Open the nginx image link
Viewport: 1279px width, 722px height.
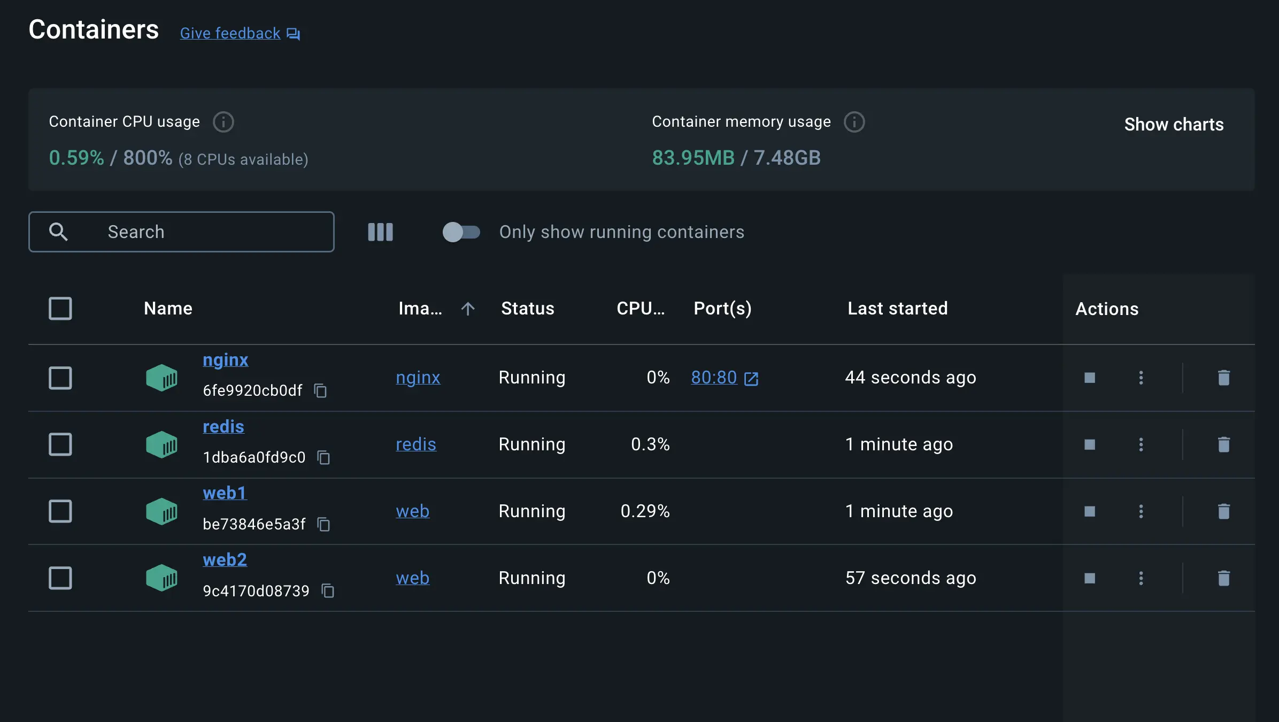[418, 377]
